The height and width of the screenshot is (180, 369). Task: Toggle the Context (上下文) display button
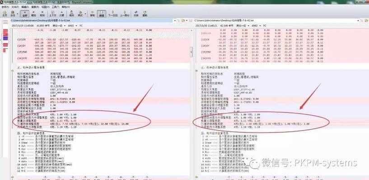point(53,13)
